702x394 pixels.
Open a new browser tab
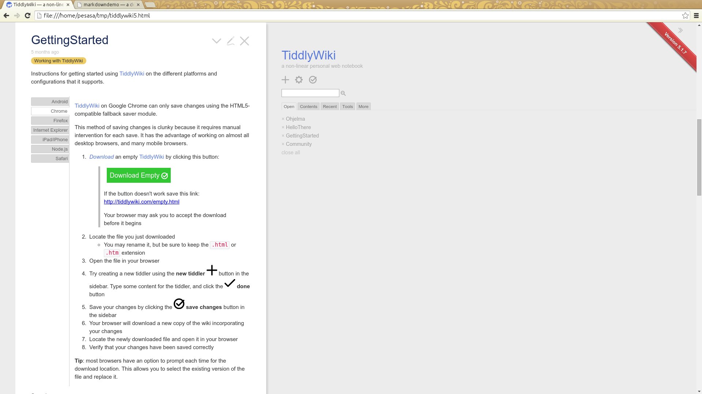point(150,5)
